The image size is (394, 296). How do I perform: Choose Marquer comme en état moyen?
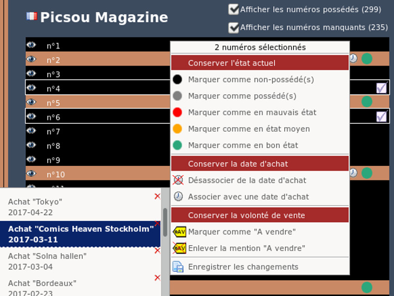coord(260,129)
